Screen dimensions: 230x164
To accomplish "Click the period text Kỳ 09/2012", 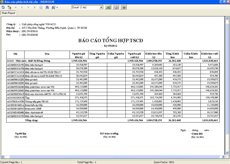I will (111, 46).
